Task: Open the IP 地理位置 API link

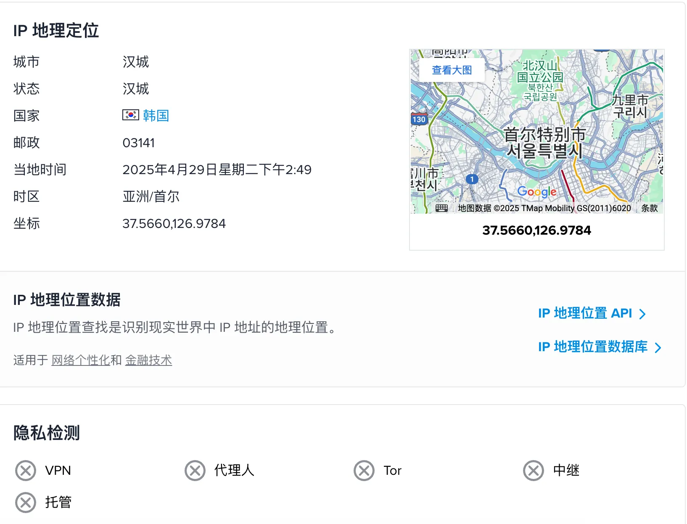Action: click(585, 313)
